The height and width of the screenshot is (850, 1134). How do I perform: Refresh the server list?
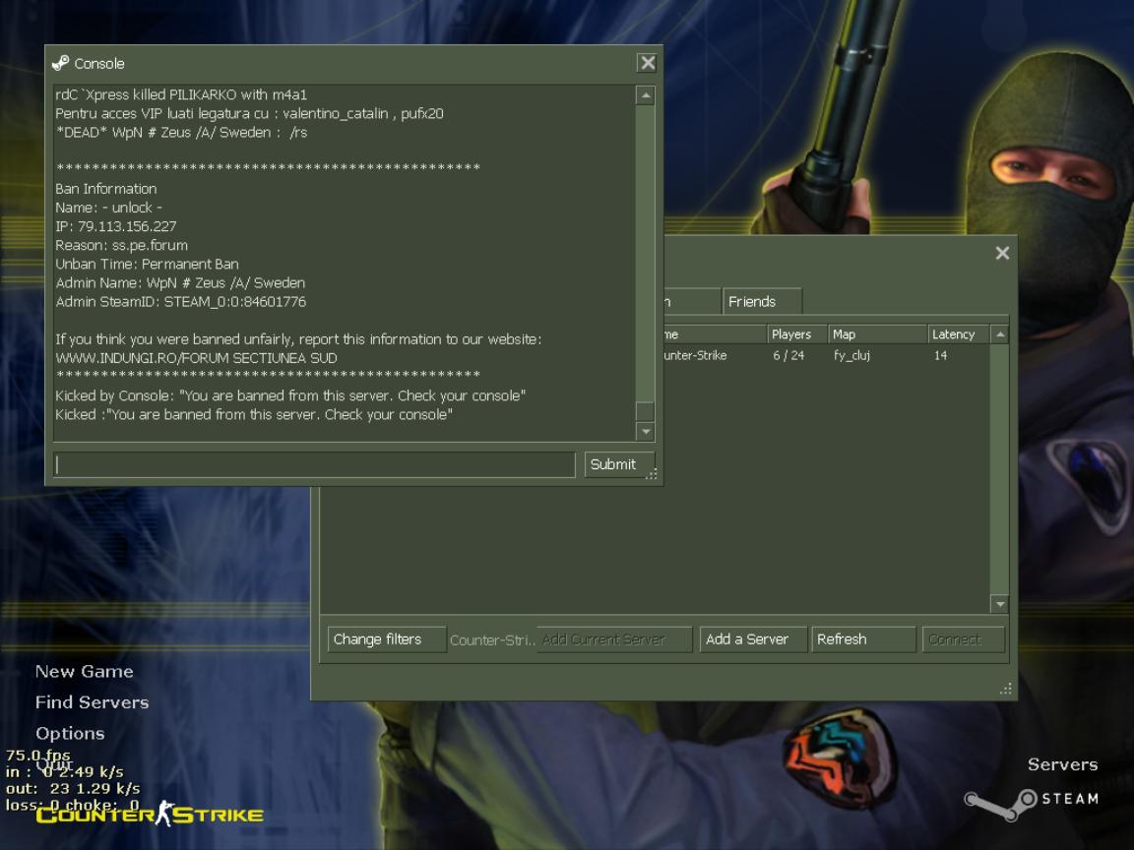point(862,639)
